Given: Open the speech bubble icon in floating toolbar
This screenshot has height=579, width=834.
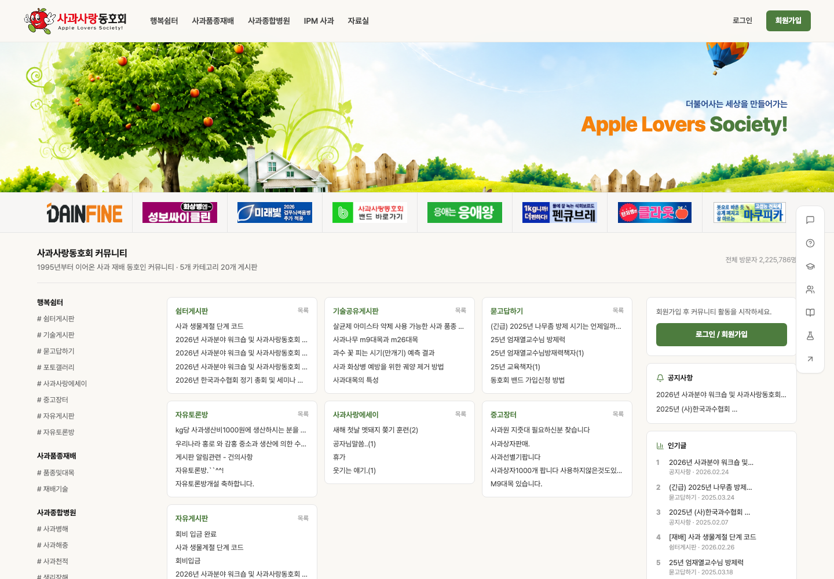Looking at the screenshot, I should tap(810, 220).
